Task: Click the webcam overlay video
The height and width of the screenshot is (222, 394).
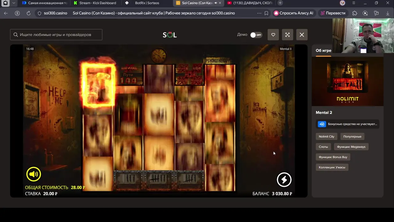Action: [363, 36]
